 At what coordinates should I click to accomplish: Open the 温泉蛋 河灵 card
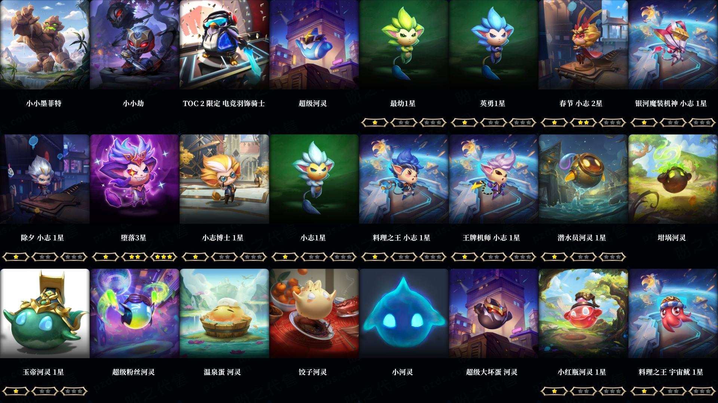click(x=224, y=313)
